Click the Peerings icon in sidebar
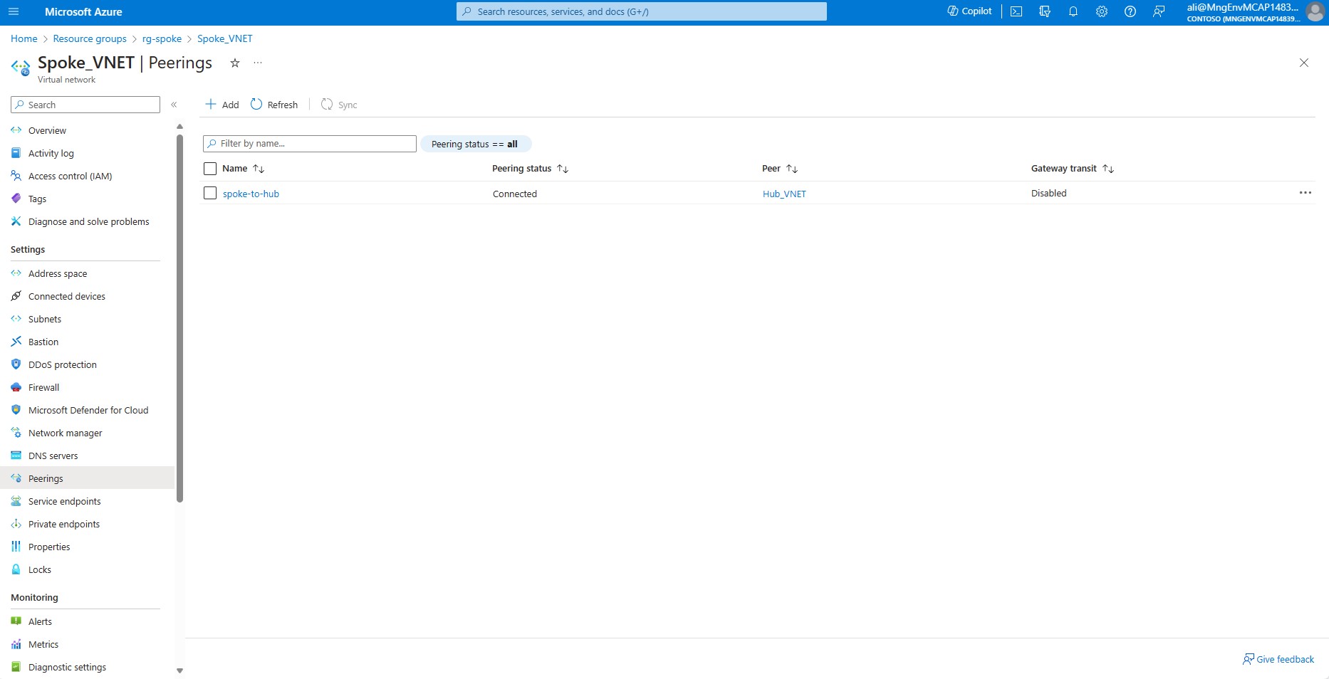Image resolution: width=1329 pixels, height=679 pixels. pos(16,478)
